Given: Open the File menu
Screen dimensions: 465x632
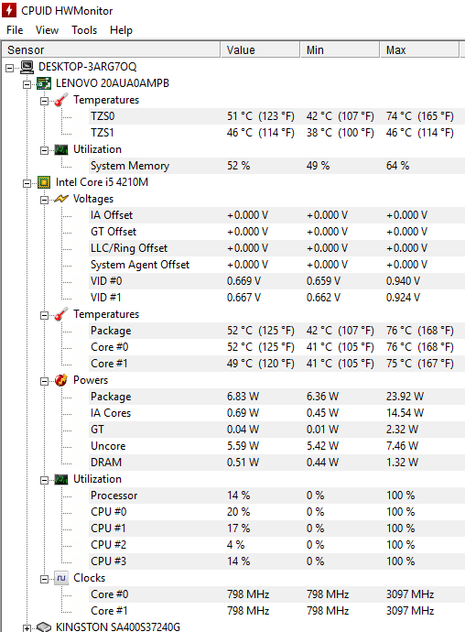Looking at the screenshot, I should (x=15, y=30).
